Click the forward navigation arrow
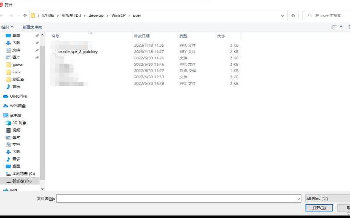The height and width of the screenshot is (218, 350). 11,16
